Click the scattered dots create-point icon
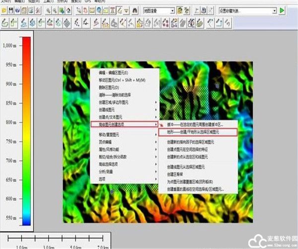The width and height of the screenshot is (298, 249). click(77, 23)
